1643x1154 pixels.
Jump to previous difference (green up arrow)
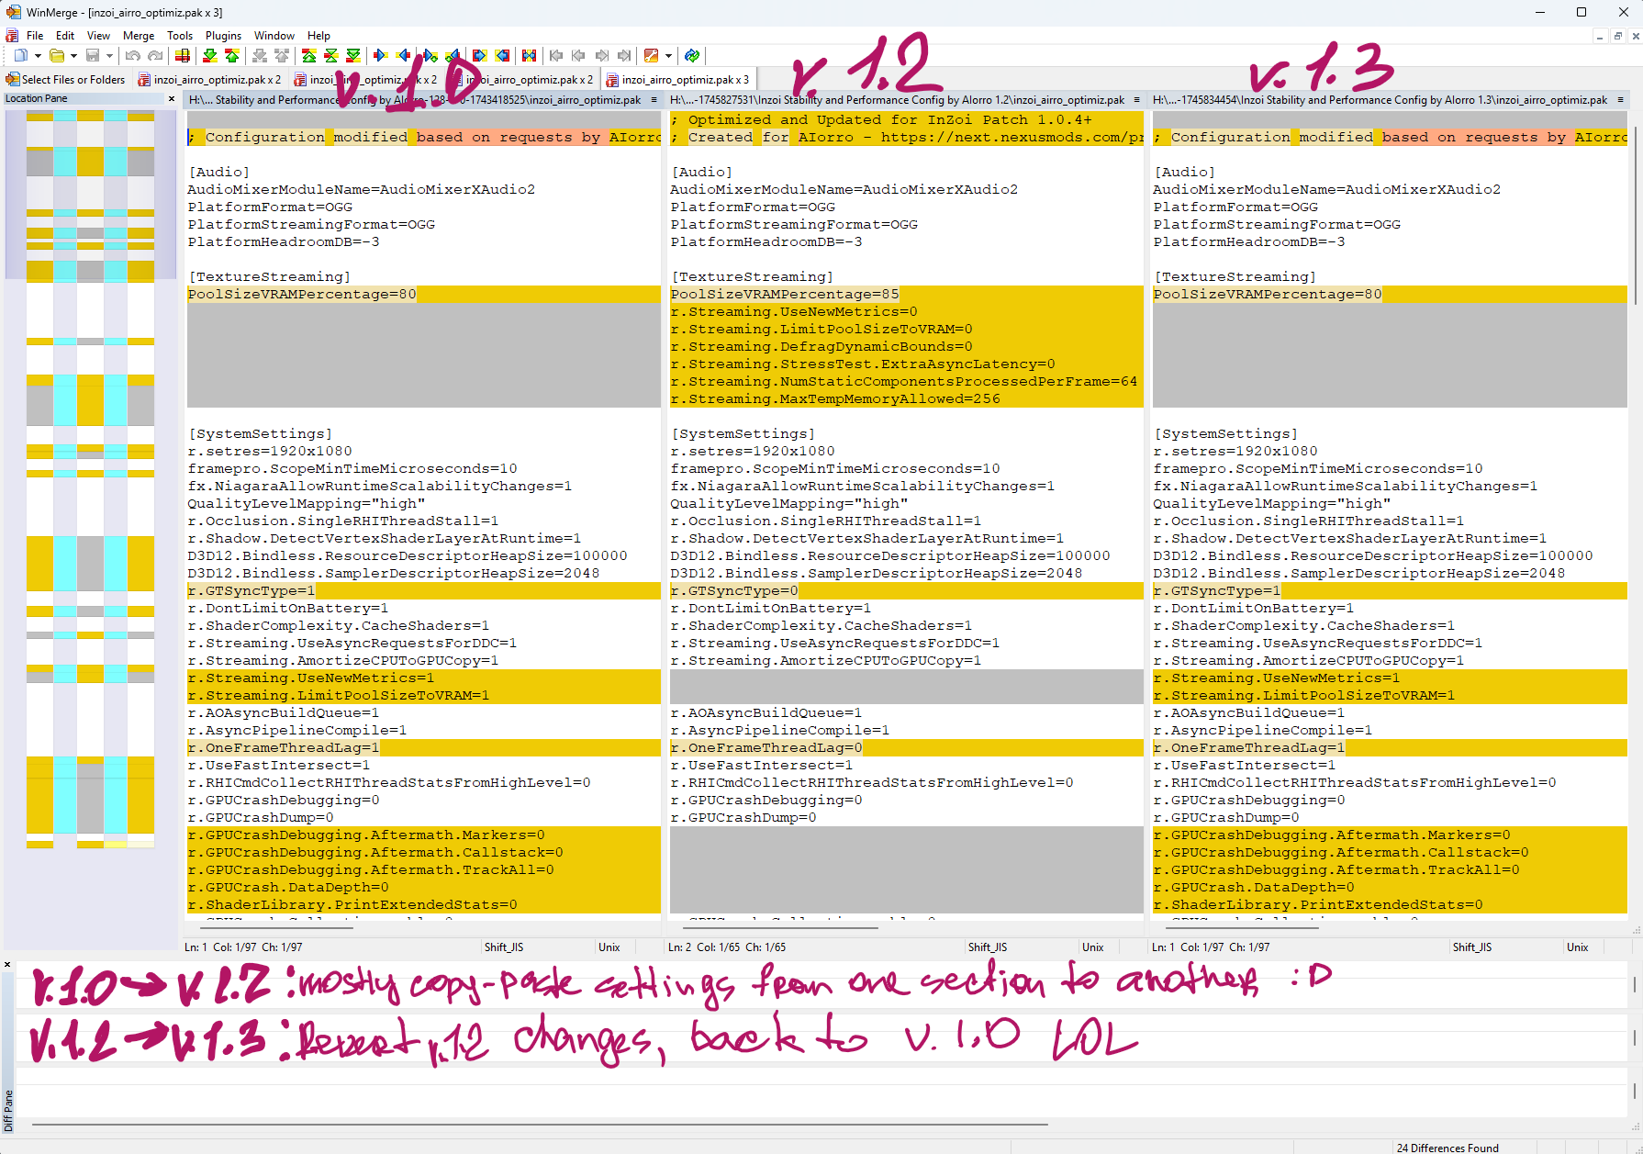tap(232, 56)
